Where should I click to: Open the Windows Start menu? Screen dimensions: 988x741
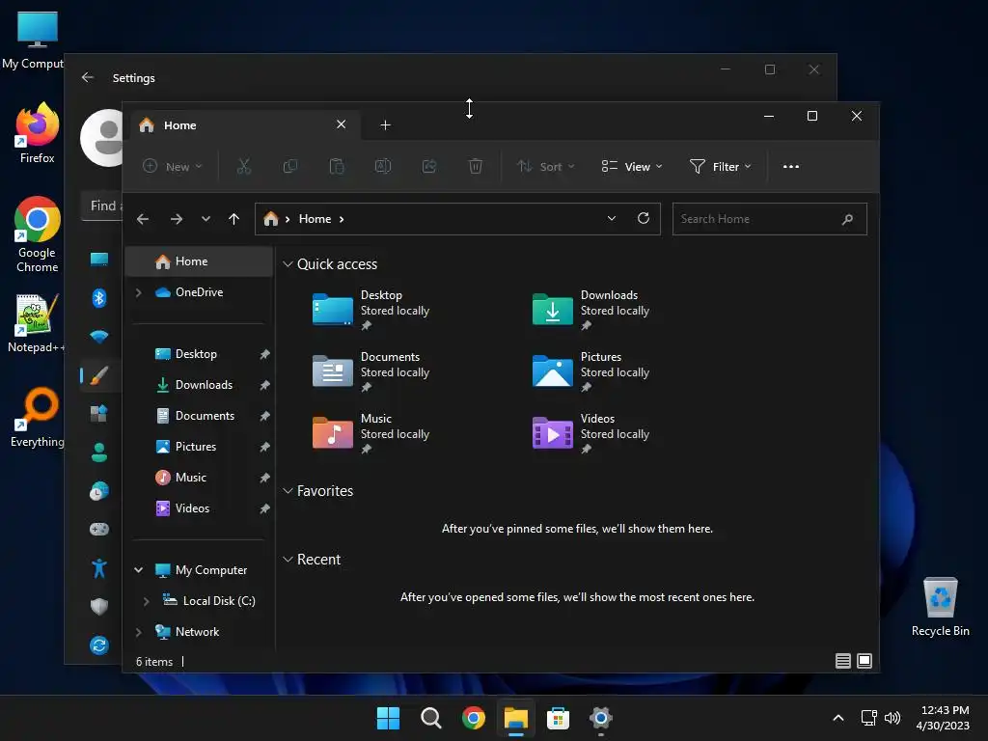pos(388,718)
